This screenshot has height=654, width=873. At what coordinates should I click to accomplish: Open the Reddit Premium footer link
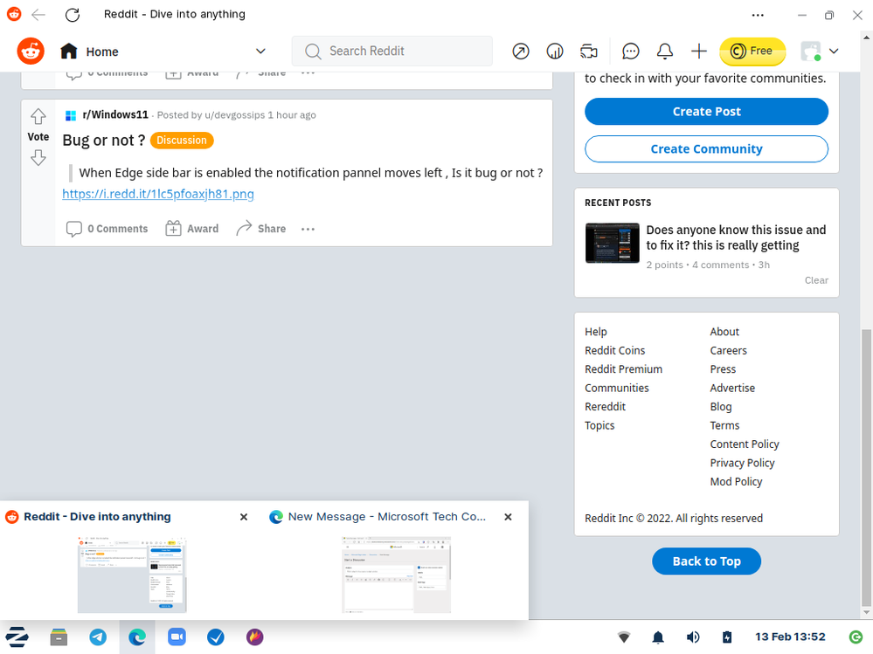click(x=624, y=369)
